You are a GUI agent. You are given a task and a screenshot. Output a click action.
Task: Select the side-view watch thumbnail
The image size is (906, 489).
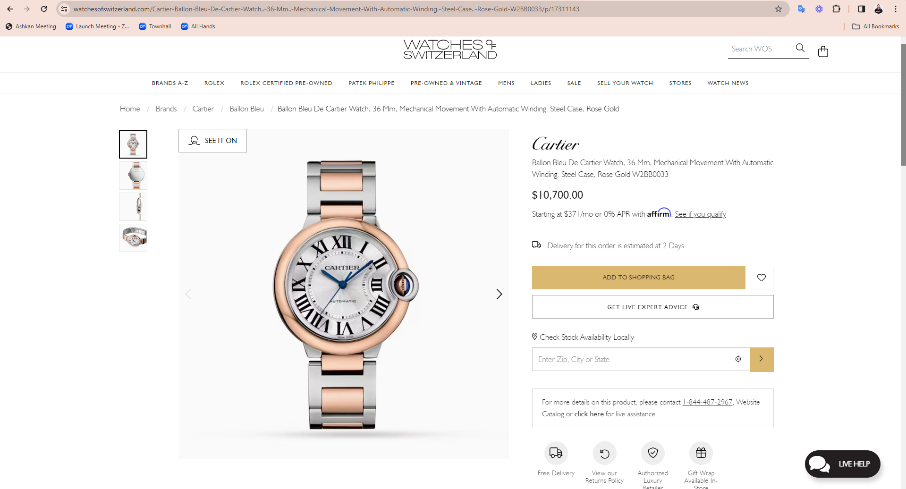133,207
